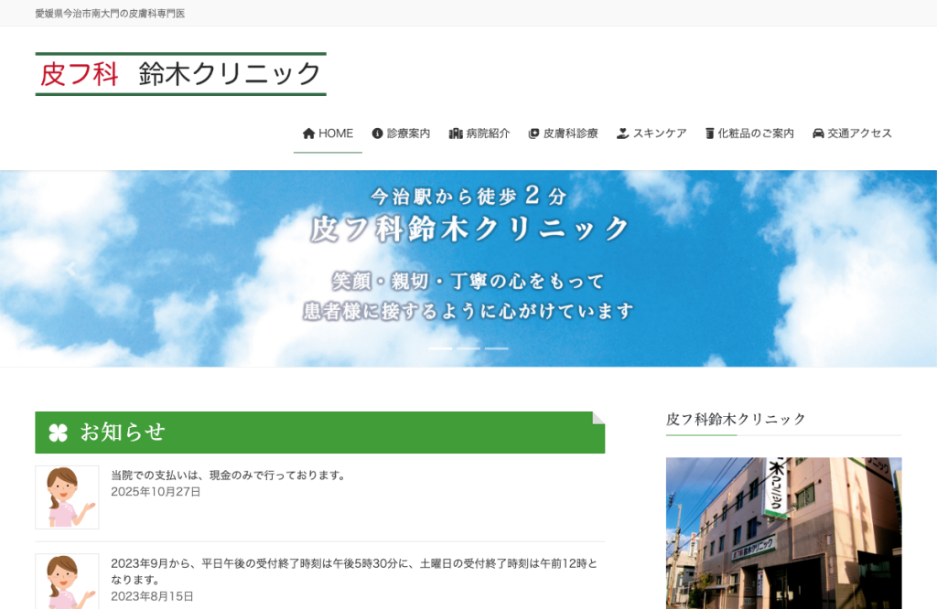Open the 交通アクセス page

(852, 134)
